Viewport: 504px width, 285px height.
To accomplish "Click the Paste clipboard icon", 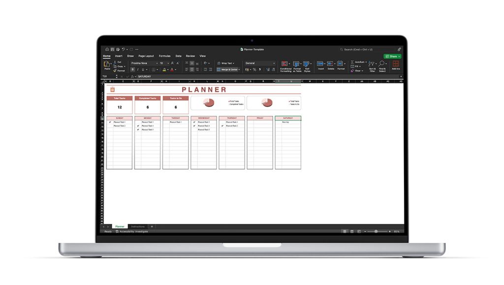I will (x=106, y=64).
